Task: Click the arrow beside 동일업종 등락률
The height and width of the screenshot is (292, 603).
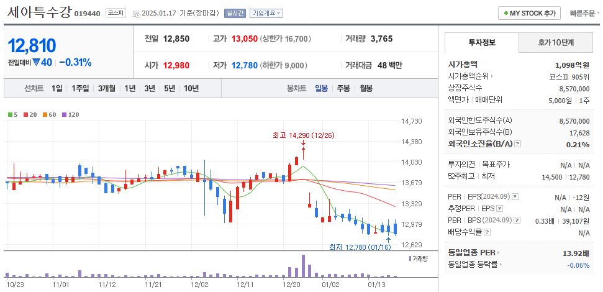Action: coord(501,265)
